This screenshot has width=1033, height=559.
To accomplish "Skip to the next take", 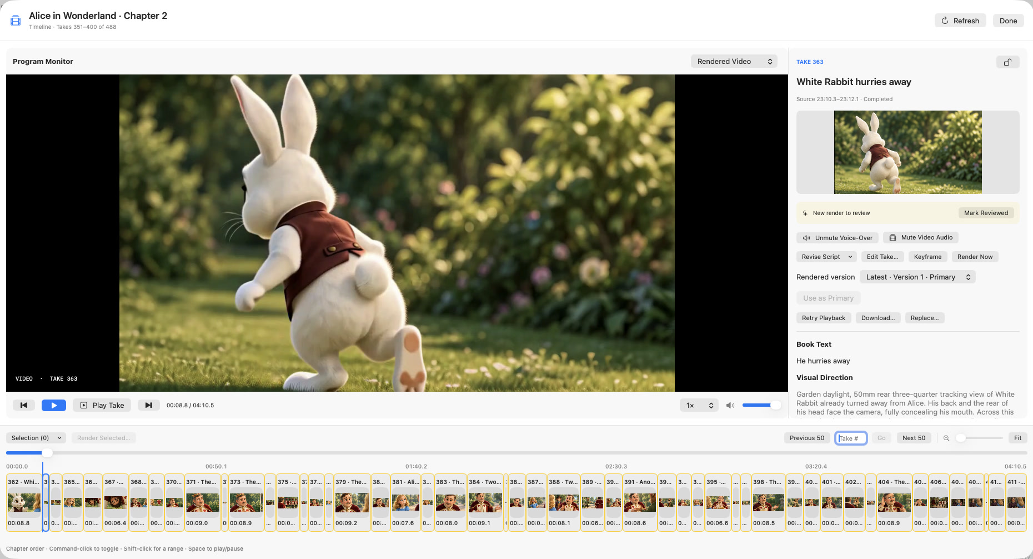I will click(x=148, y=406).
